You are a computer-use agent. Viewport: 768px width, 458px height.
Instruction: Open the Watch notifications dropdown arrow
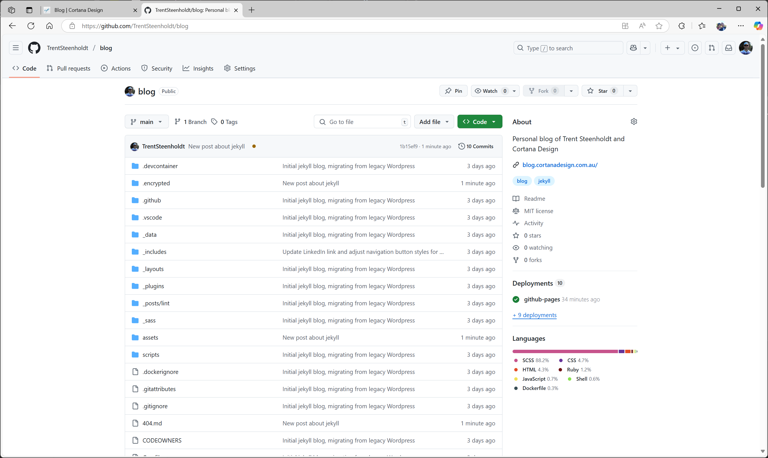point(514,91)
